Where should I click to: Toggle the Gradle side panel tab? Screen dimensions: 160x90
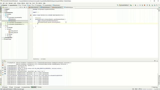point(159,9)
